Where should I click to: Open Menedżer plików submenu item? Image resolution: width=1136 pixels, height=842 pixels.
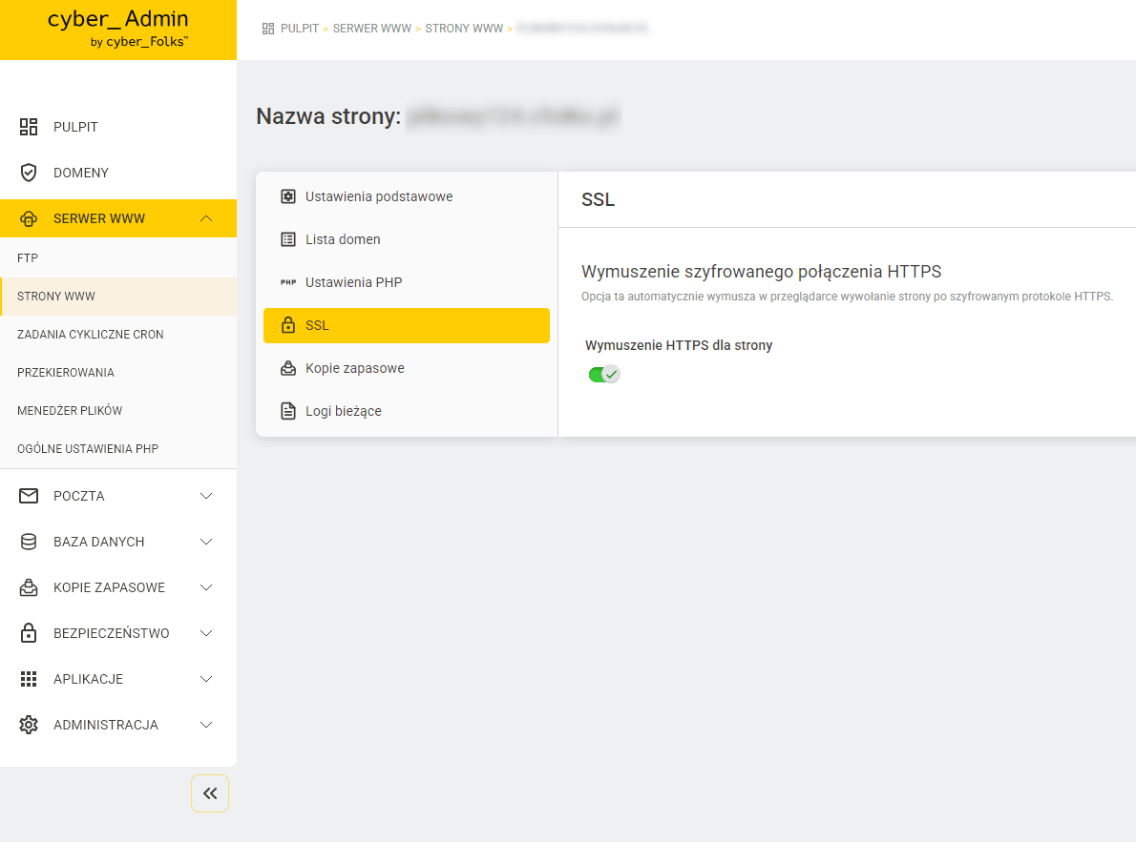click(118, 410)
